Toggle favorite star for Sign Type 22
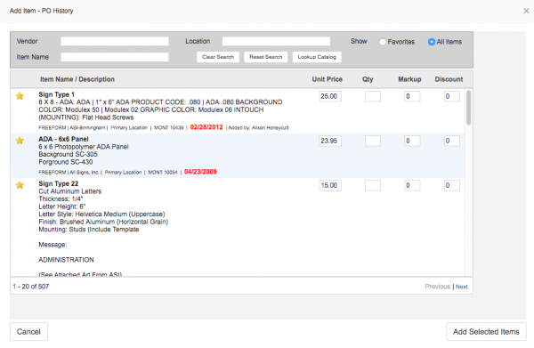The width and height of the screenshot is (534, 348). click(x=20, y=185)
